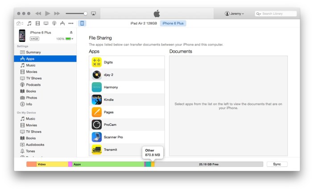Screen dimensions: 314x191
Task: Open the Movies library toolbar icon
Action: (37, 23)
